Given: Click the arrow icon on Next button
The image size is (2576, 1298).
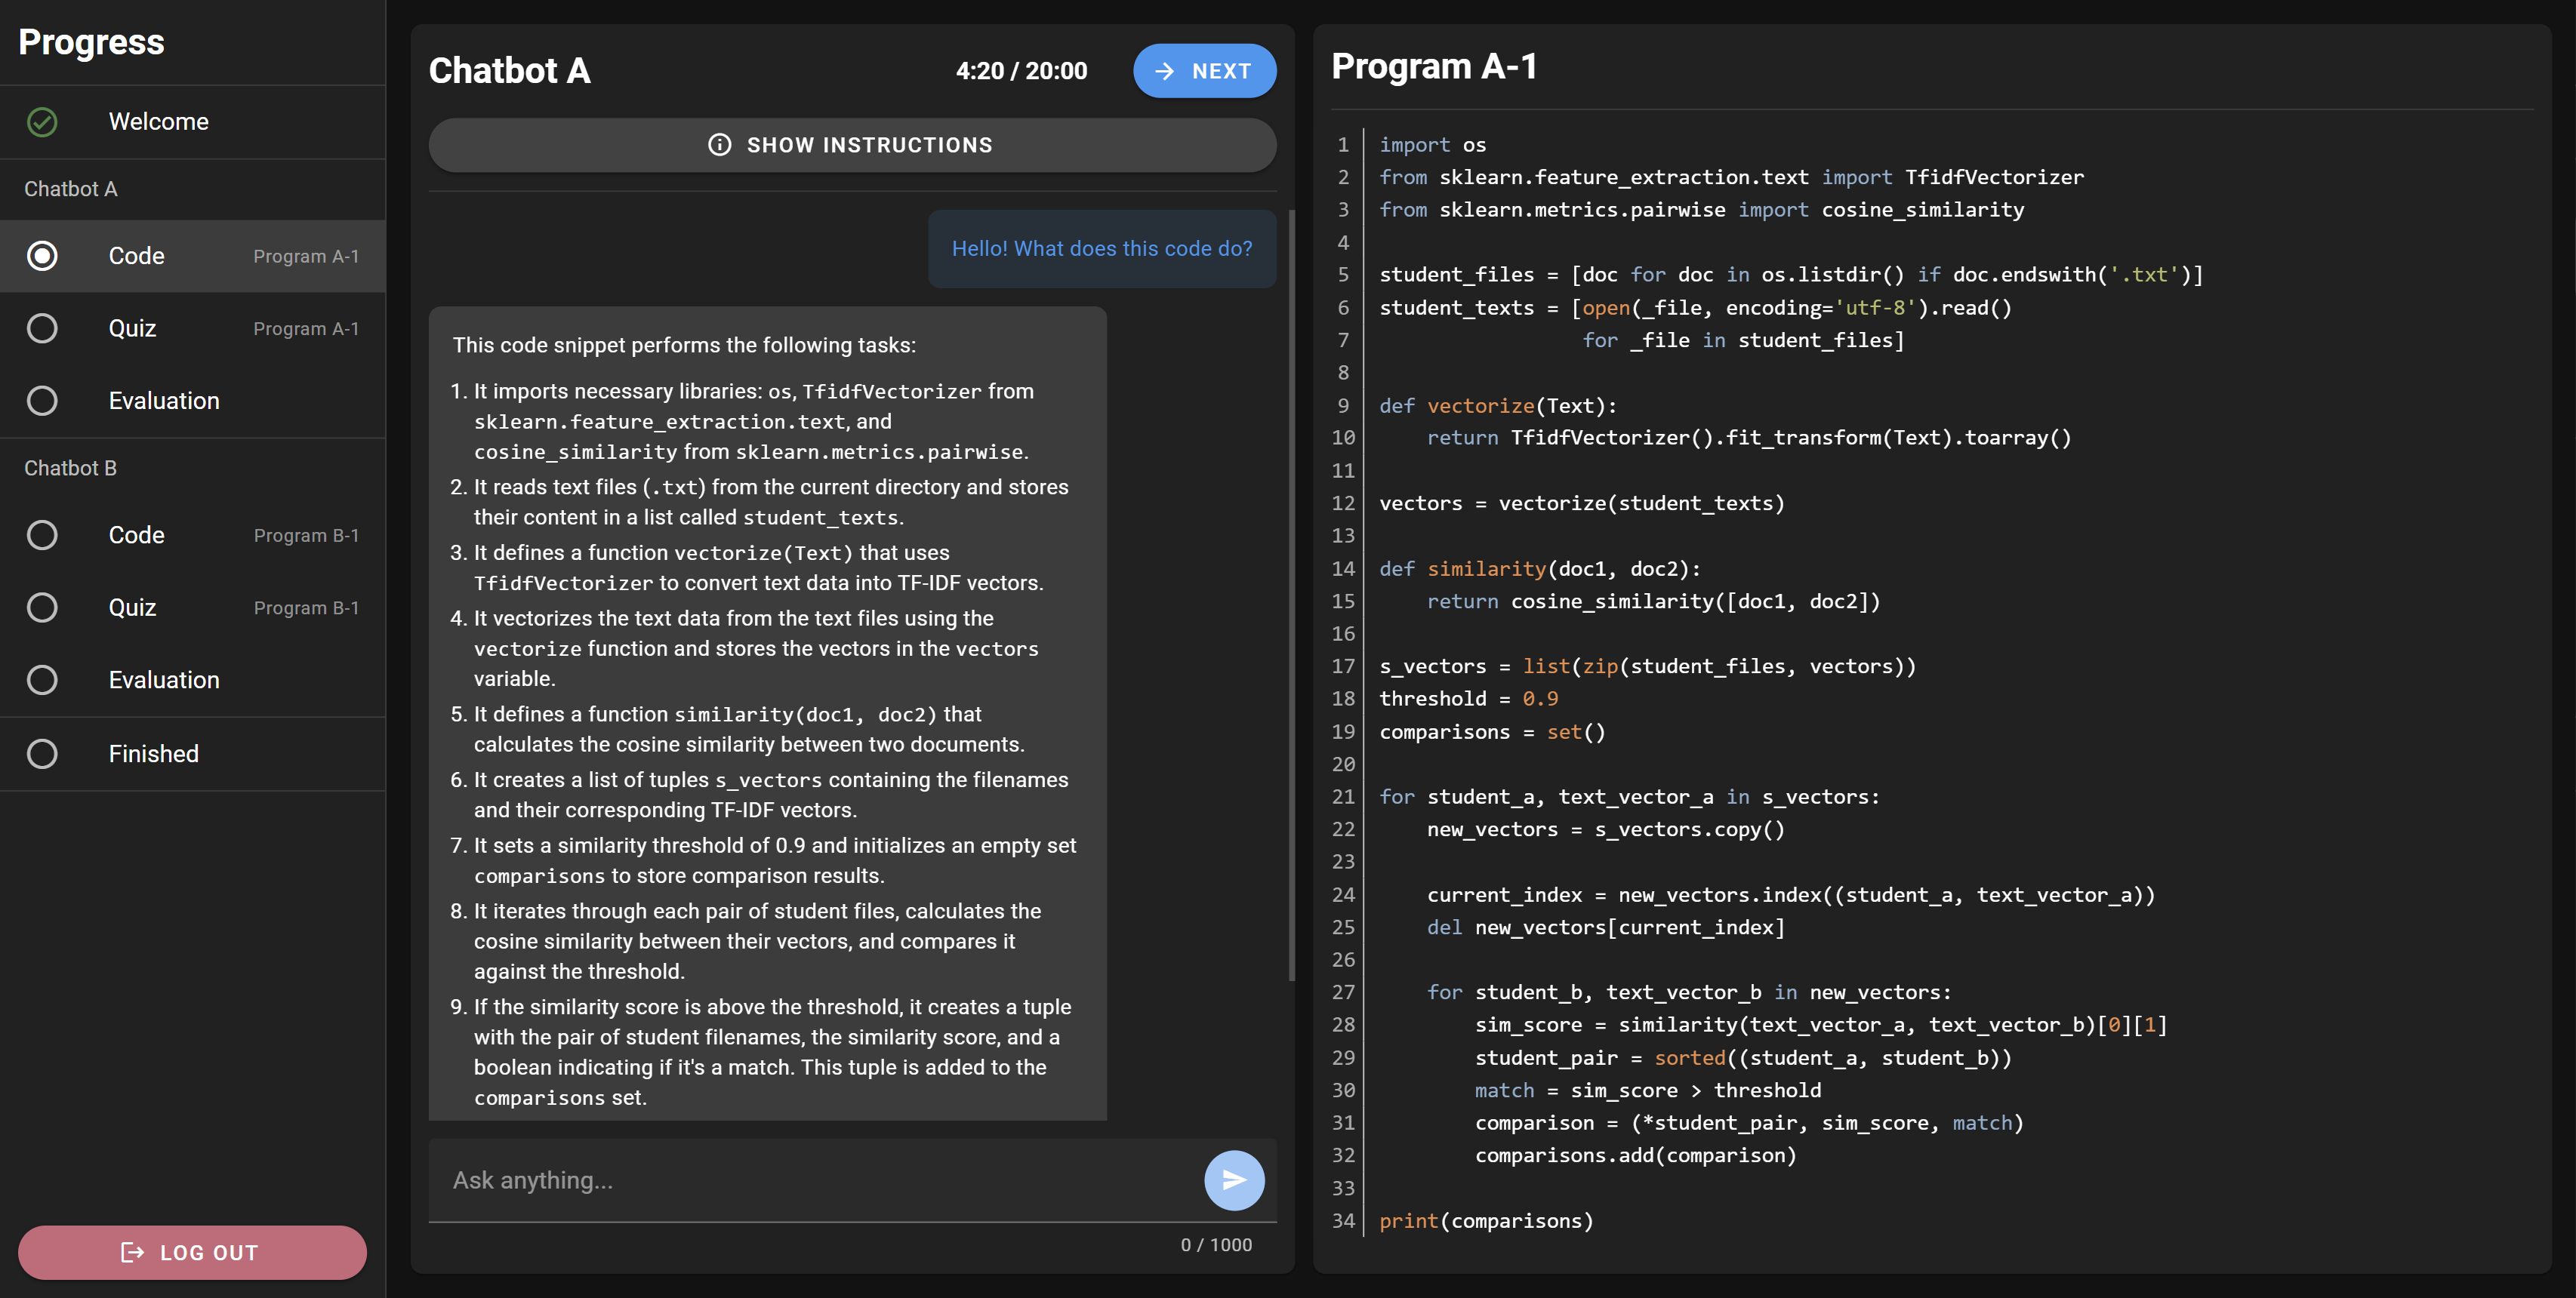Looking at the screenshot, I should coord(1164,71).
